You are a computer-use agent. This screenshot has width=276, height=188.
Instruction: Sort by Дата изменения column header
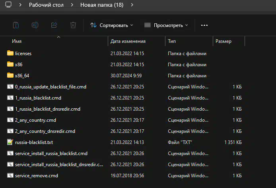coord(128,41)
